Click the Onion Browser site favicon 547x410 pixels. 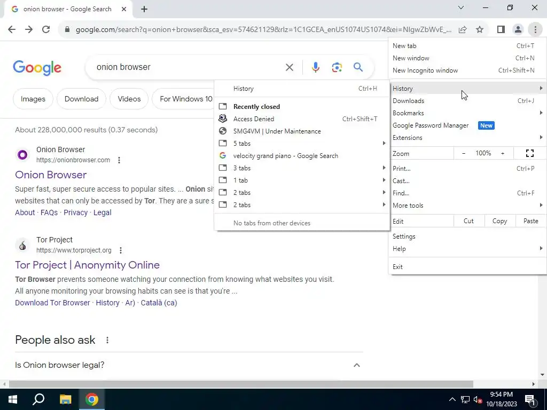[x=22, y=155]
